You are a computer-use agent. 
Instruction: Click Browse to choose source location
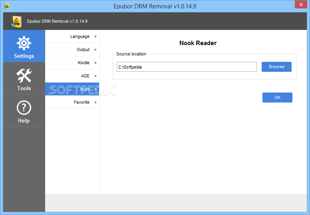click(276, 67)
